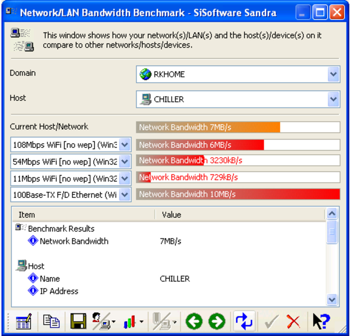
Task: Click the What's This help cursor icon
Action: point(321,321)
